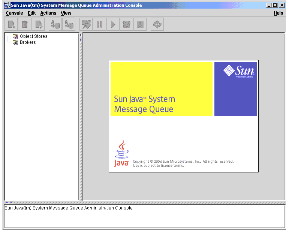Click the Restart broker toolbar icon
The width and height of the screenshot is (286, 232).
126,24
